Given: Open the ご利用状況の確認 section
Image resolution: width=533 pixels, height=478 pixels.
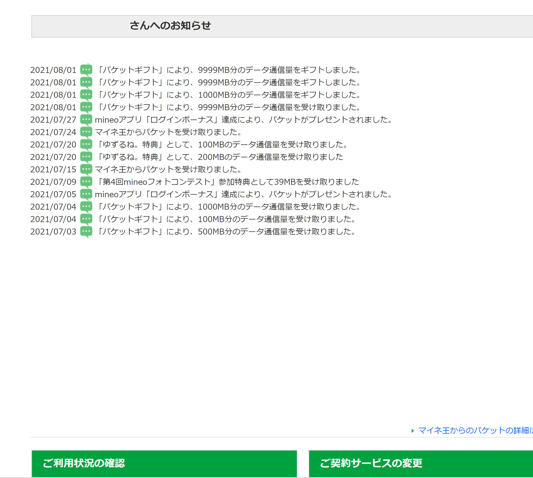Looking at the screenshot, I should (x=164, y=463).
